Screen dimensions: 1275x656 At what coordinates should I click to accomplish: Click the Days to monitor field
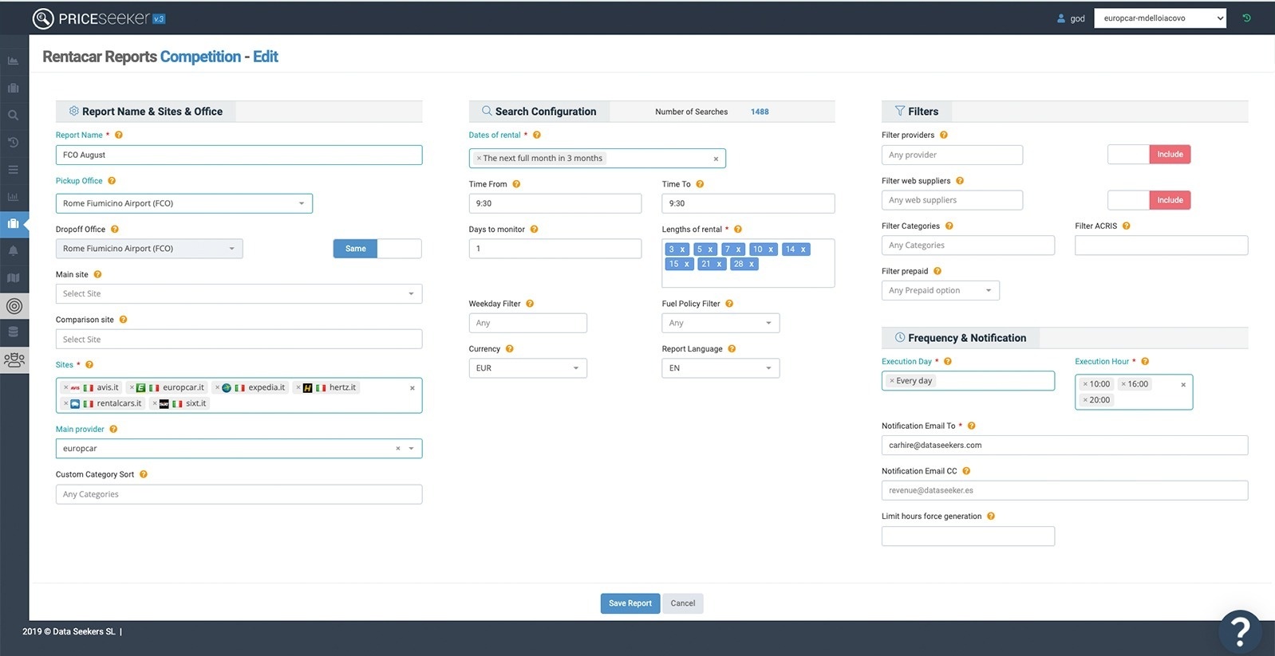[555, 249]
